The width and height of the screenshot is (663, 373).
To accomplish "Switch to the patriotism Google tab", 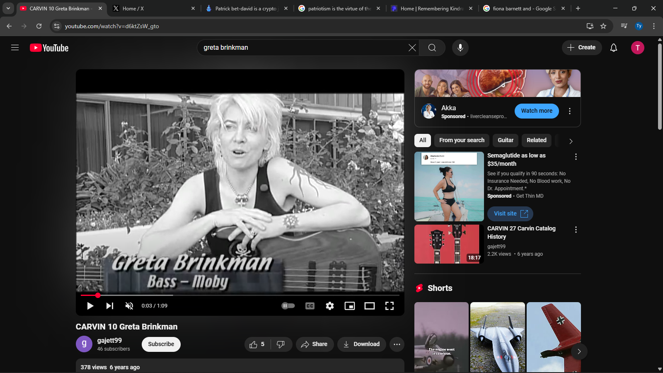I will (x=339, y=8).
